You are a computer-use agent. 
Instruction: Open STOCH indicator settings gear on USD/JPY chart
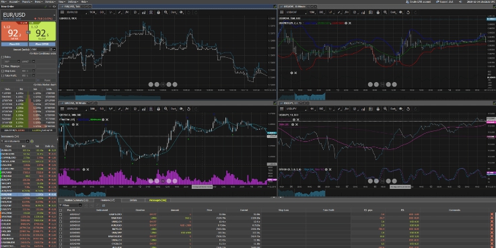pos(326,169)
